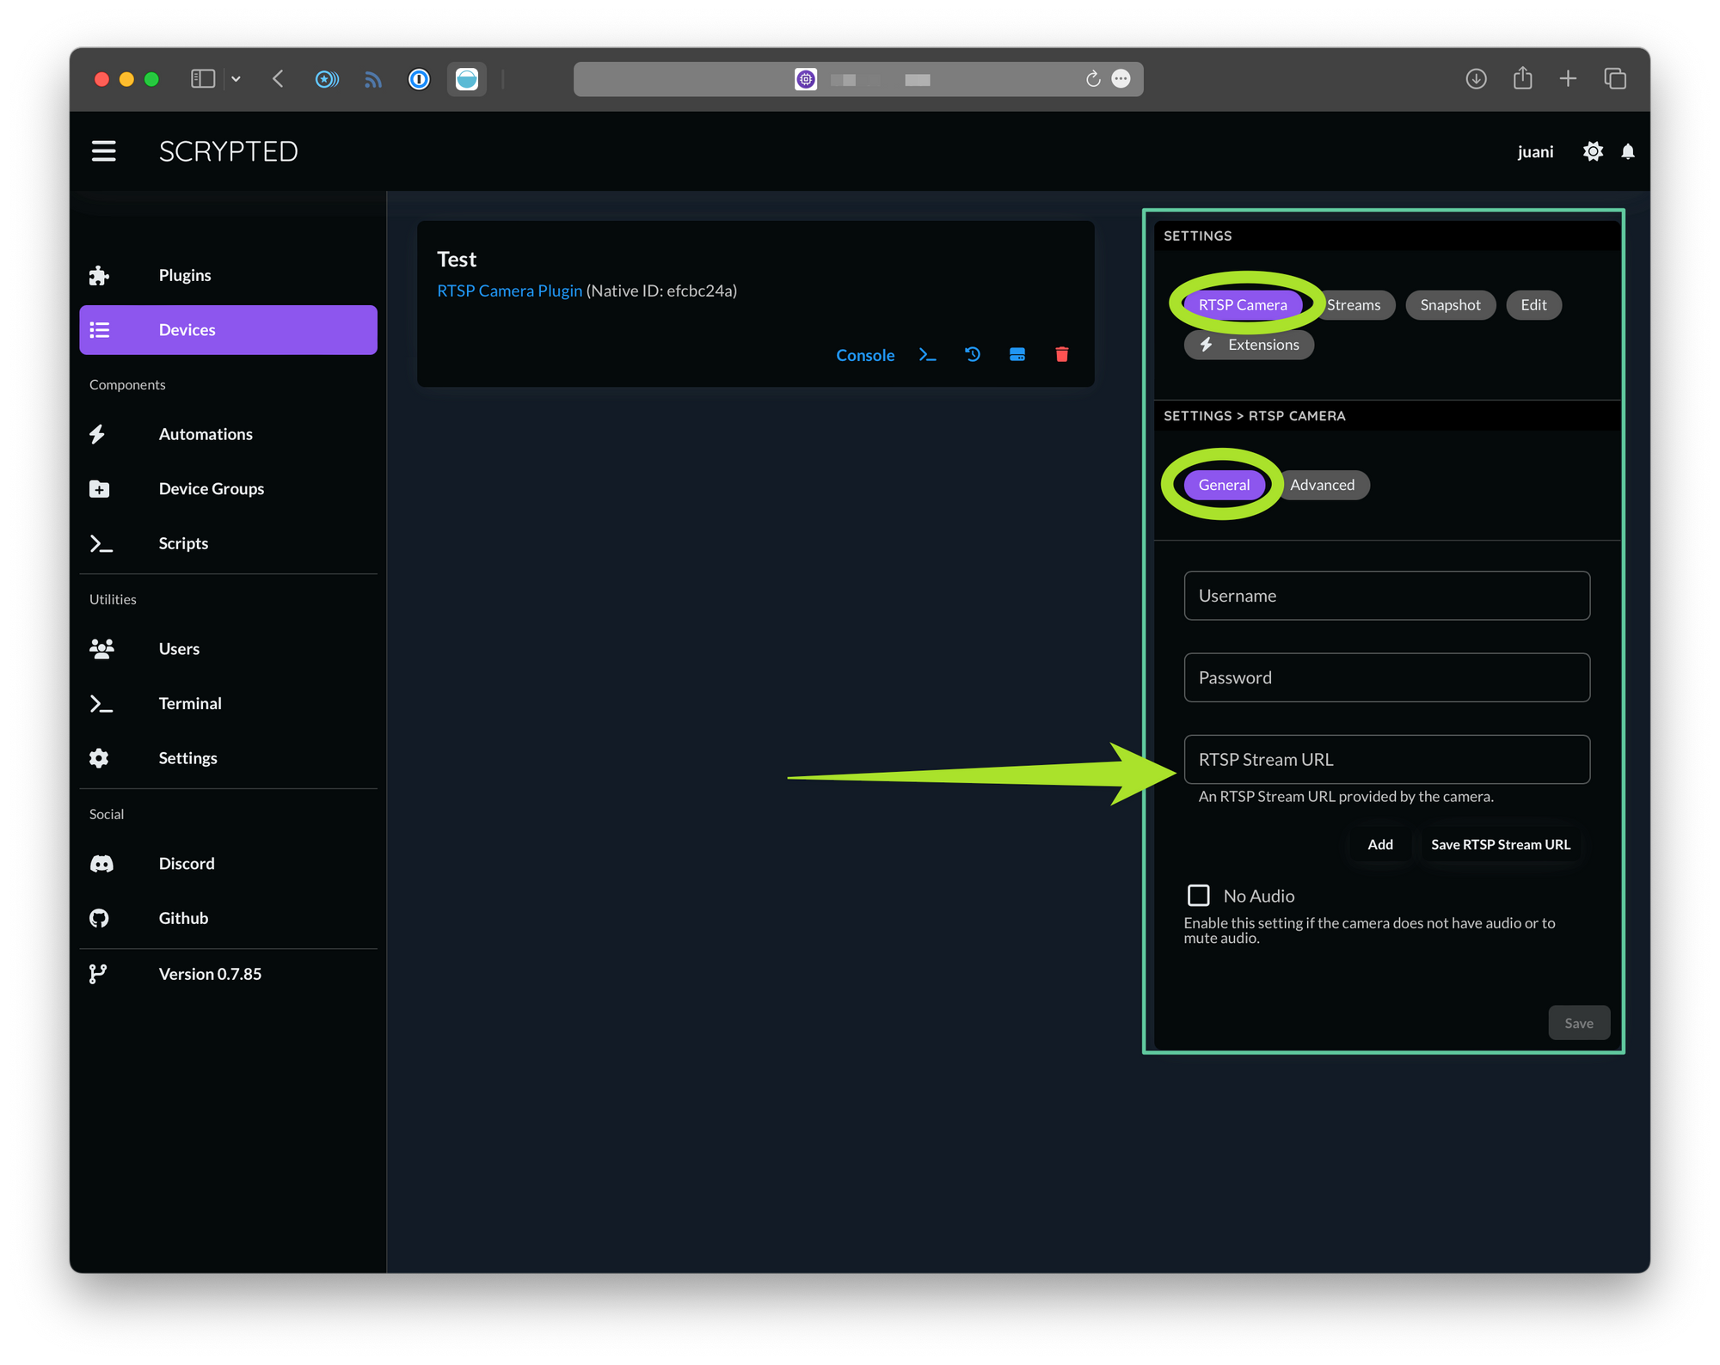Image resolution: width=1720 pixels, height=1365 pixels.
Task: Click the Device Groups folder icon
Action: [x=99, y=488]
